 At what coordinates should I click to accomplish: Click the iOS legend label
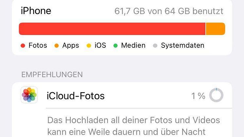pyautogui.click(x=100, y=45)
